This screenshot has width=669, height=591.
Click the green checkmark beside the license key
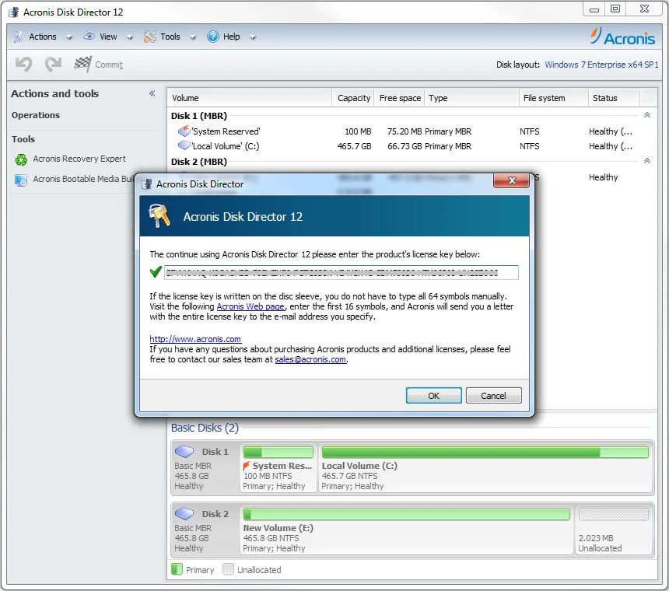click(x=156, y=271)
